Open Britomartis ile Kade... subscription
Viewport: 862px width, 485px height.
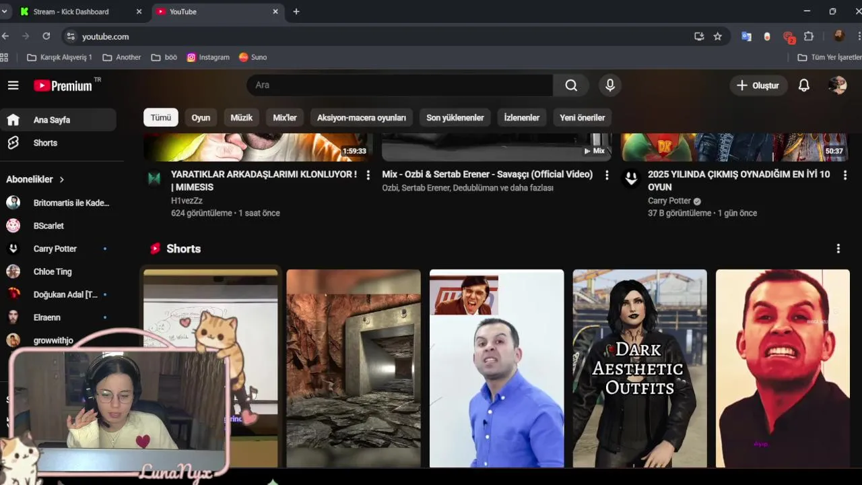coord(59,203)
